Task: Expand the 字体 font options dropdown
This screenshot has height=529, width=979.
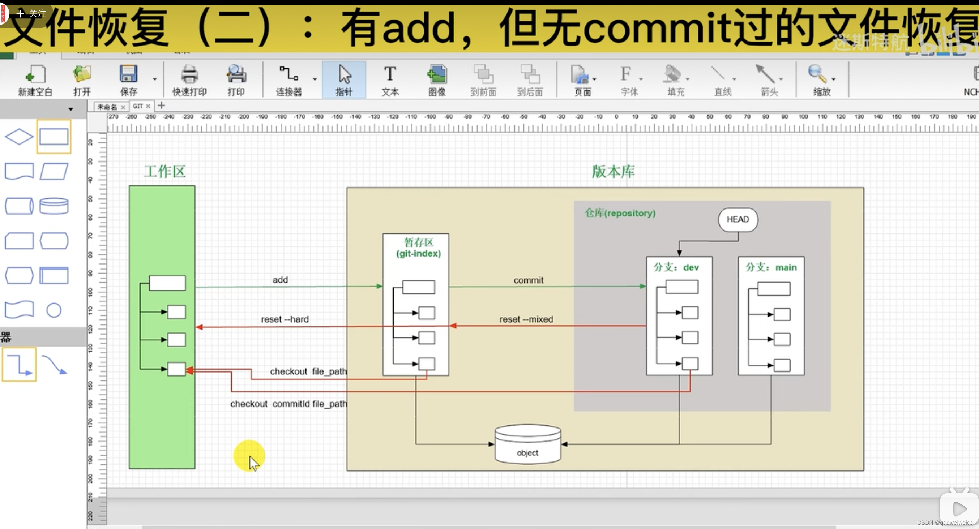Action: (640, 80)
